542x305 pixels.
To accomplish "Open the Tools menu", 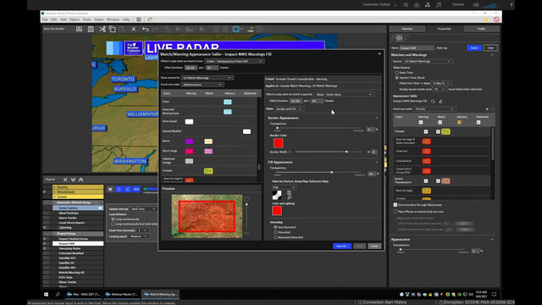I will pos(86,19).
